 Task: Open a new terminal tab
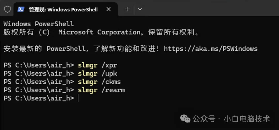pos(127,9)
